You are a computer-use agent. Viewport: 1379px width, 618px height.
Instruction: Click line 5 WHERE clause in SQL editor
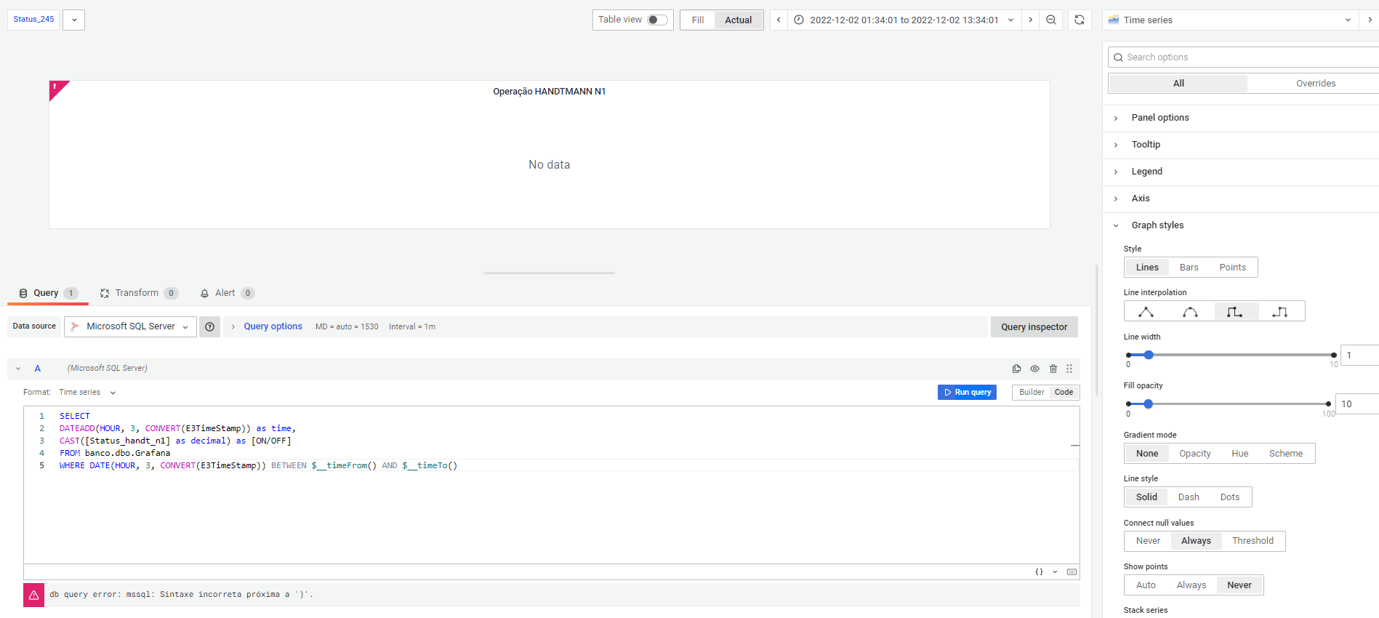[258, 466]
